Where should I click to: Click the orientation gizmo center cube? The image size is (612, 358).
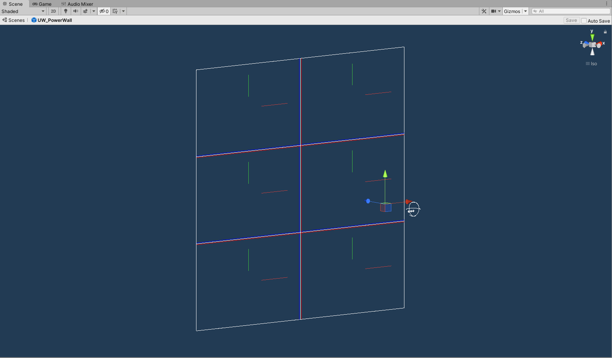coord(592,45)
